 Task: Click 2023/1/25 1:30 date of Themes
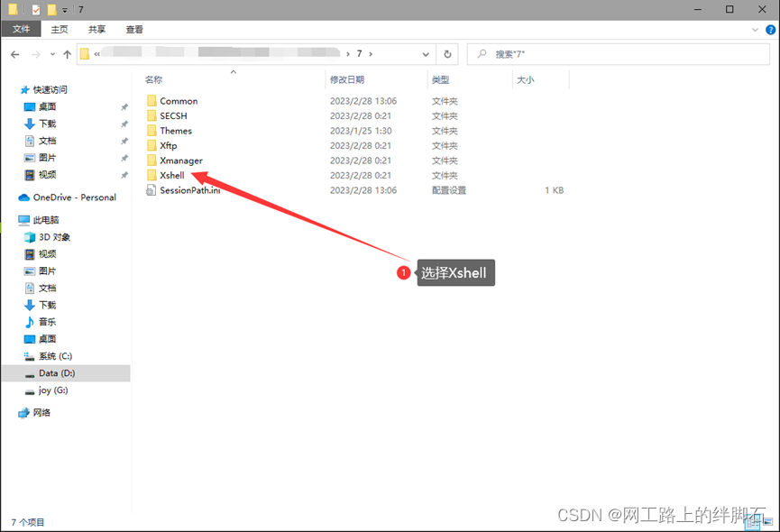pyautogui.click(x=361, y=131)
